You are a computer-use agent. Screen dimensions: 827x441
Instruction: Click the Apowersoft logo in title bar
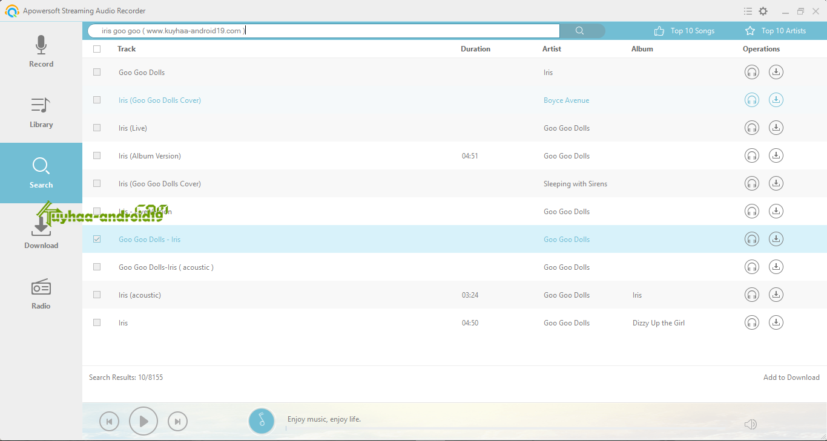point(12,11)
